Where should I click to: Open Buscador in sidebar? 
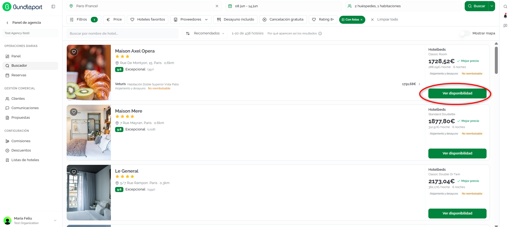coord(30,66)
